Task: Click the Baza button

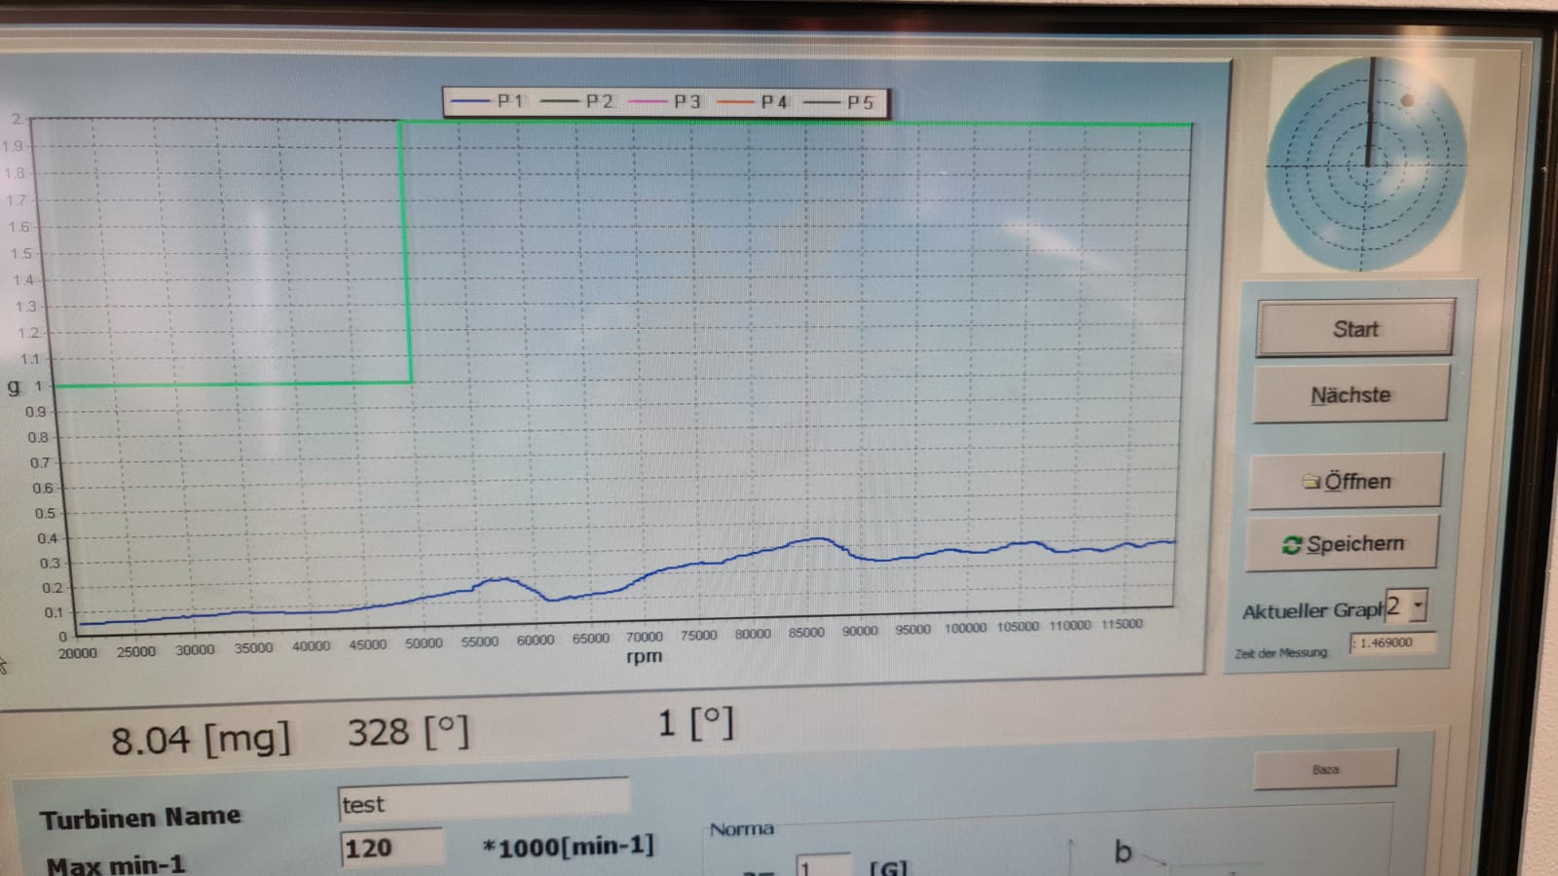Action: (x=1324, y=769)
